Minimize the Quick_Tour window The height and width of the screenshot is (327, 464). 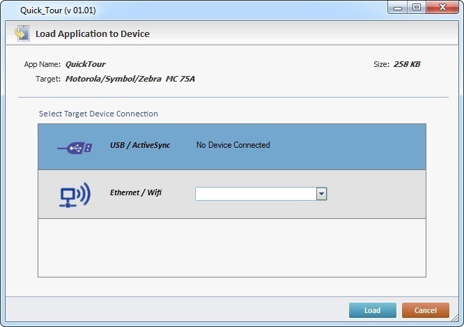point(398,7)
